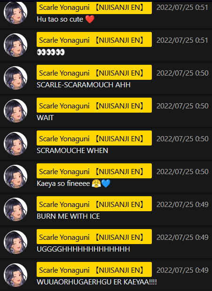Click yellow name badge above 'Hu tao so cute'
The image size is (212, 291).
pyautogui.click(x=94, y=8)
